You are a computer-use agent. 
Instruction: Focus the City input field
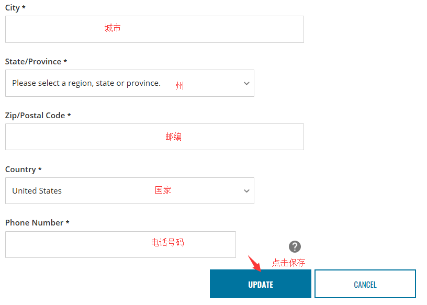154,29
